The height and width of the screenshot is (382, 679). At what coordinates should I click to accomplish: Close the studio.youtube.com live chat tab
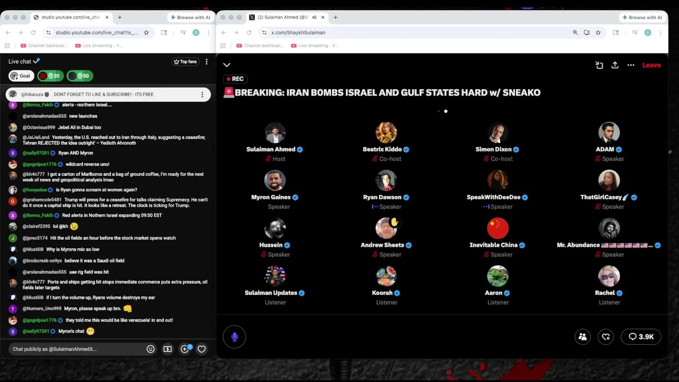pos(107,17)
